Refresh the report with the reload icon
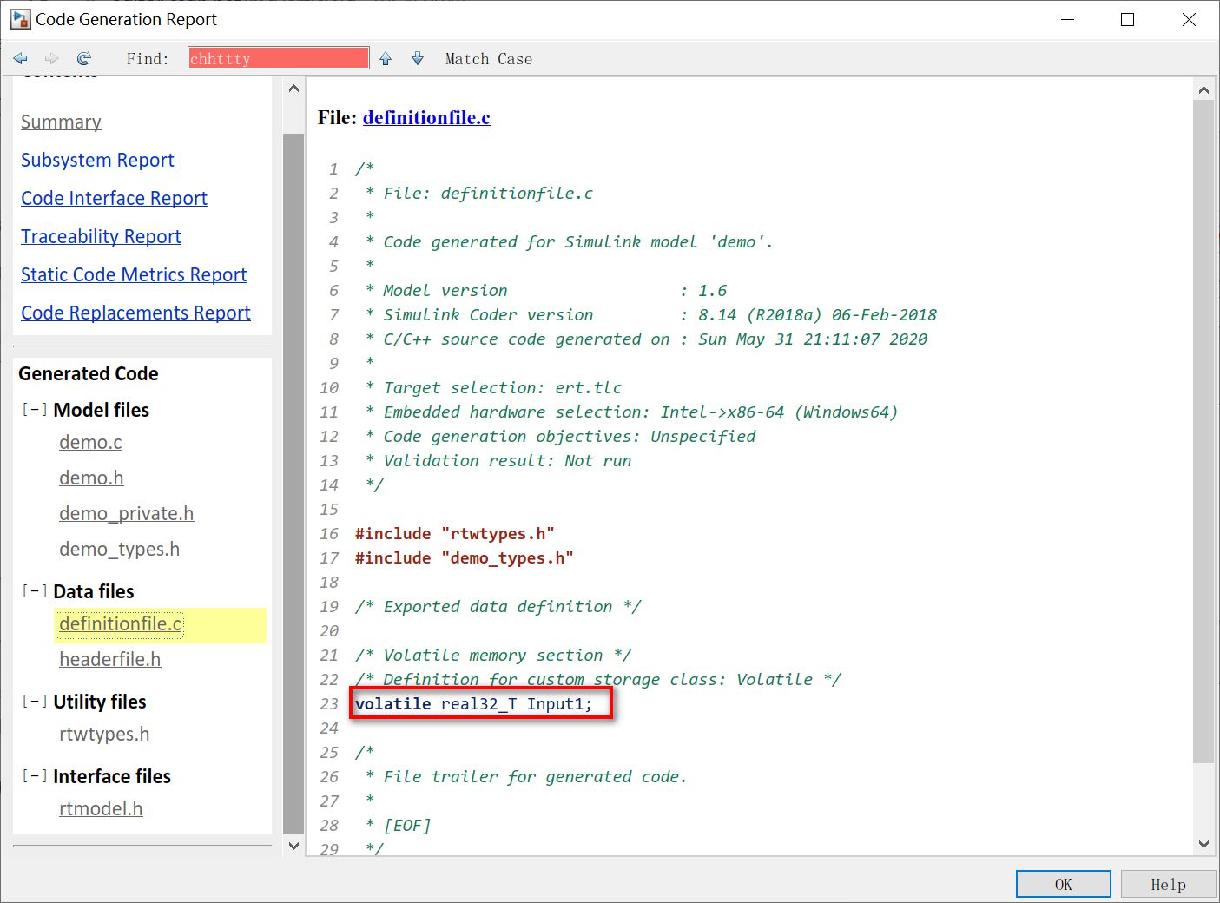The width and height of the screenshot is (1220, 903). 83,58
